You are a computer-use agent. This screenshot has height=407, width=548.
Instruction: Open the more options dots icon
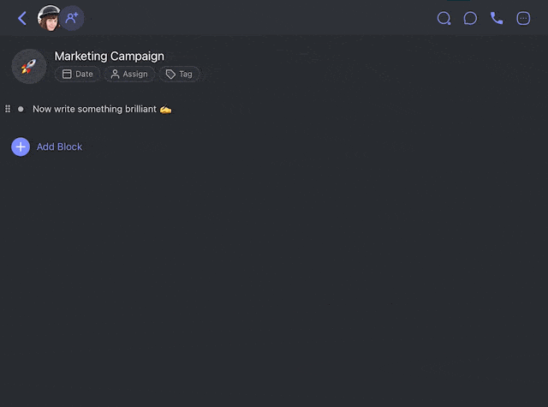click(523, 18)
